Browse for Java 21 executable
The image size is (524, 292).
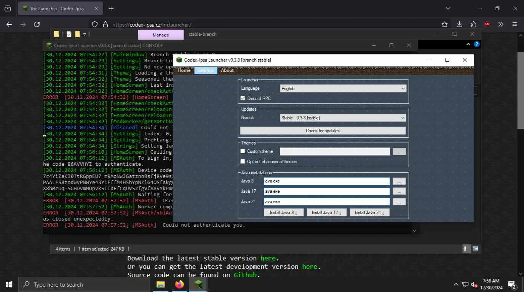399,202
